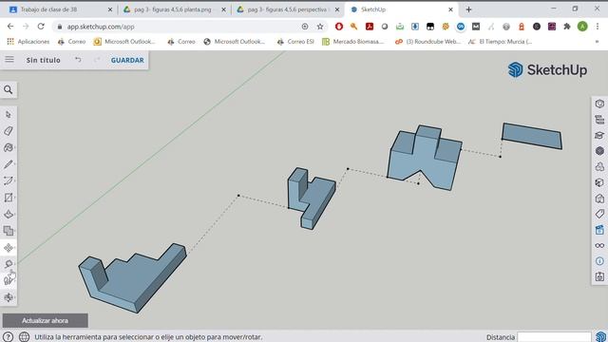
Task: Click the globe language icon
Action: pos(24,336)
